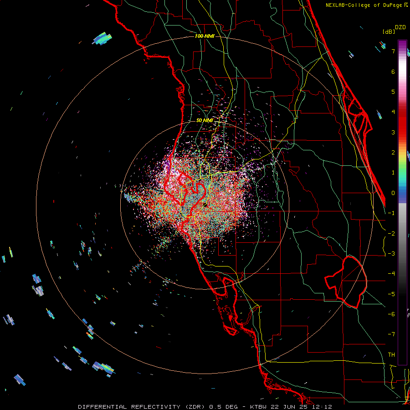
Task: Click the NEXLAB-College of DuPage credit text
Action: point(366,5)
